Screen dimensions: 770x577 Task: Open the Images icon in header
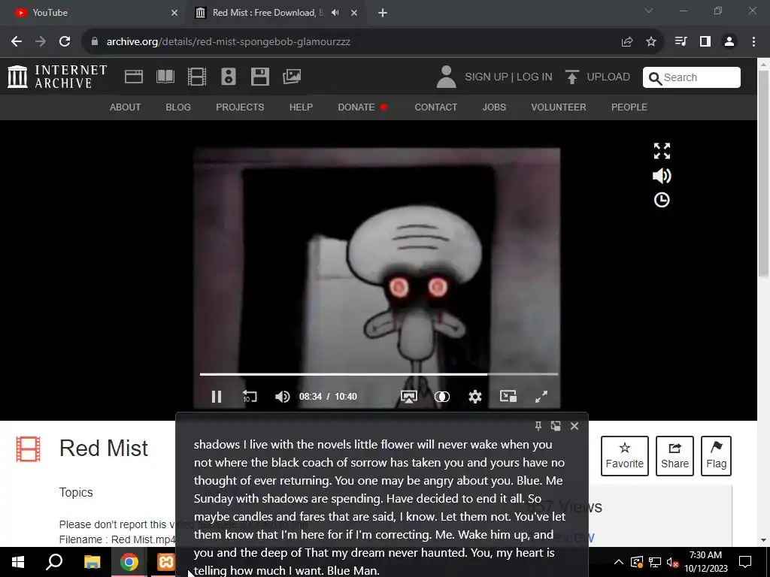tap(292, 77)
